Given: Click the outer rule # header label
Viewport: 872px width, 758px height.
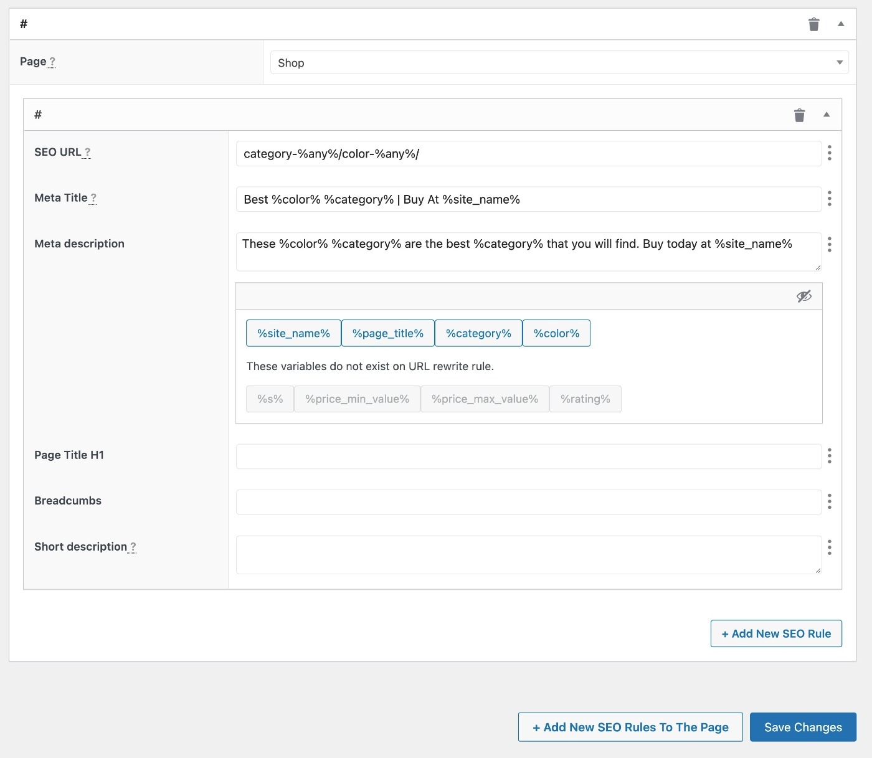Looking at the screenshot, I should click(24, 24).
